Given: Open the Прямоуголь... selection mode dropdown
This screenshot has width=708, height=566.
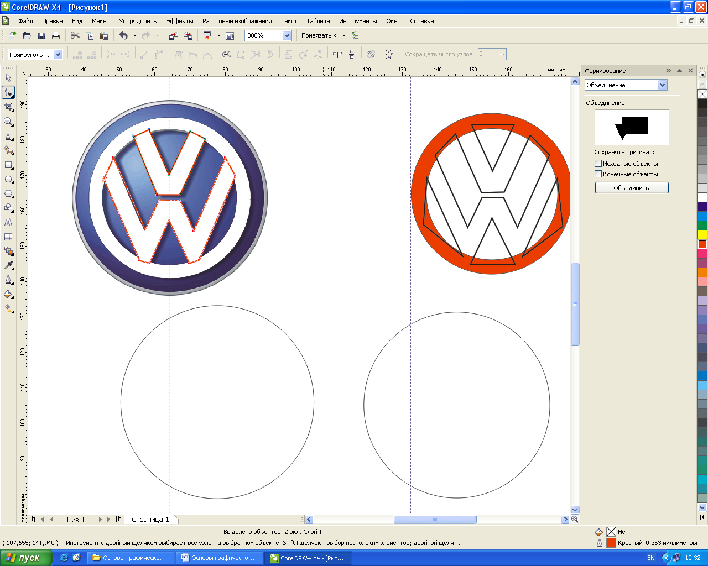Looking at the screenshot, I should (x=58, y=54).
